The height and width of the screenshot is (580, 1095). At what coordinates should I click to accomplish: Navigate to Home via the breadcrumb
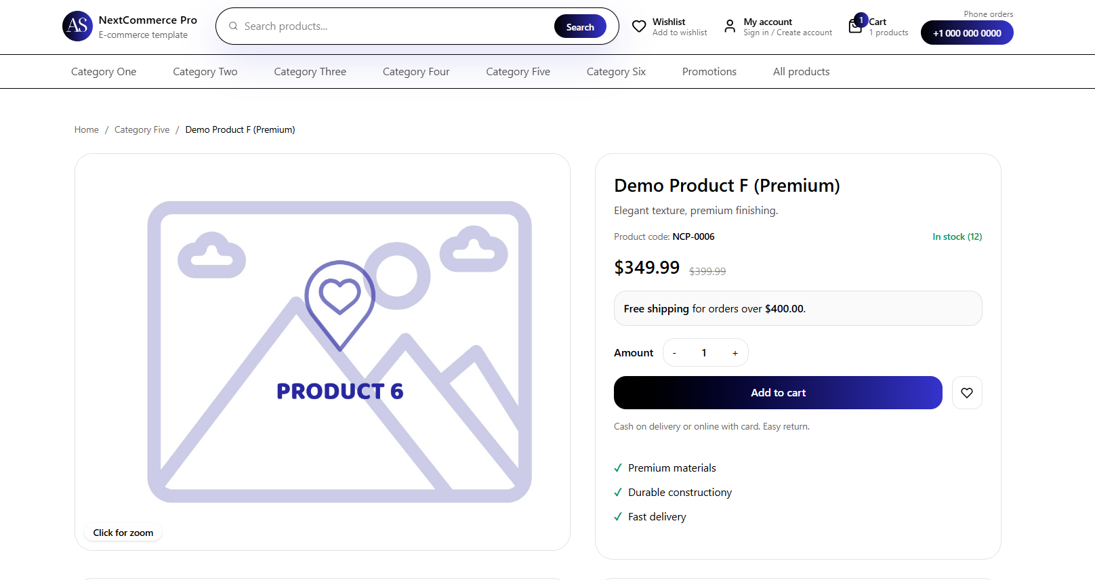tap(86, 129)
